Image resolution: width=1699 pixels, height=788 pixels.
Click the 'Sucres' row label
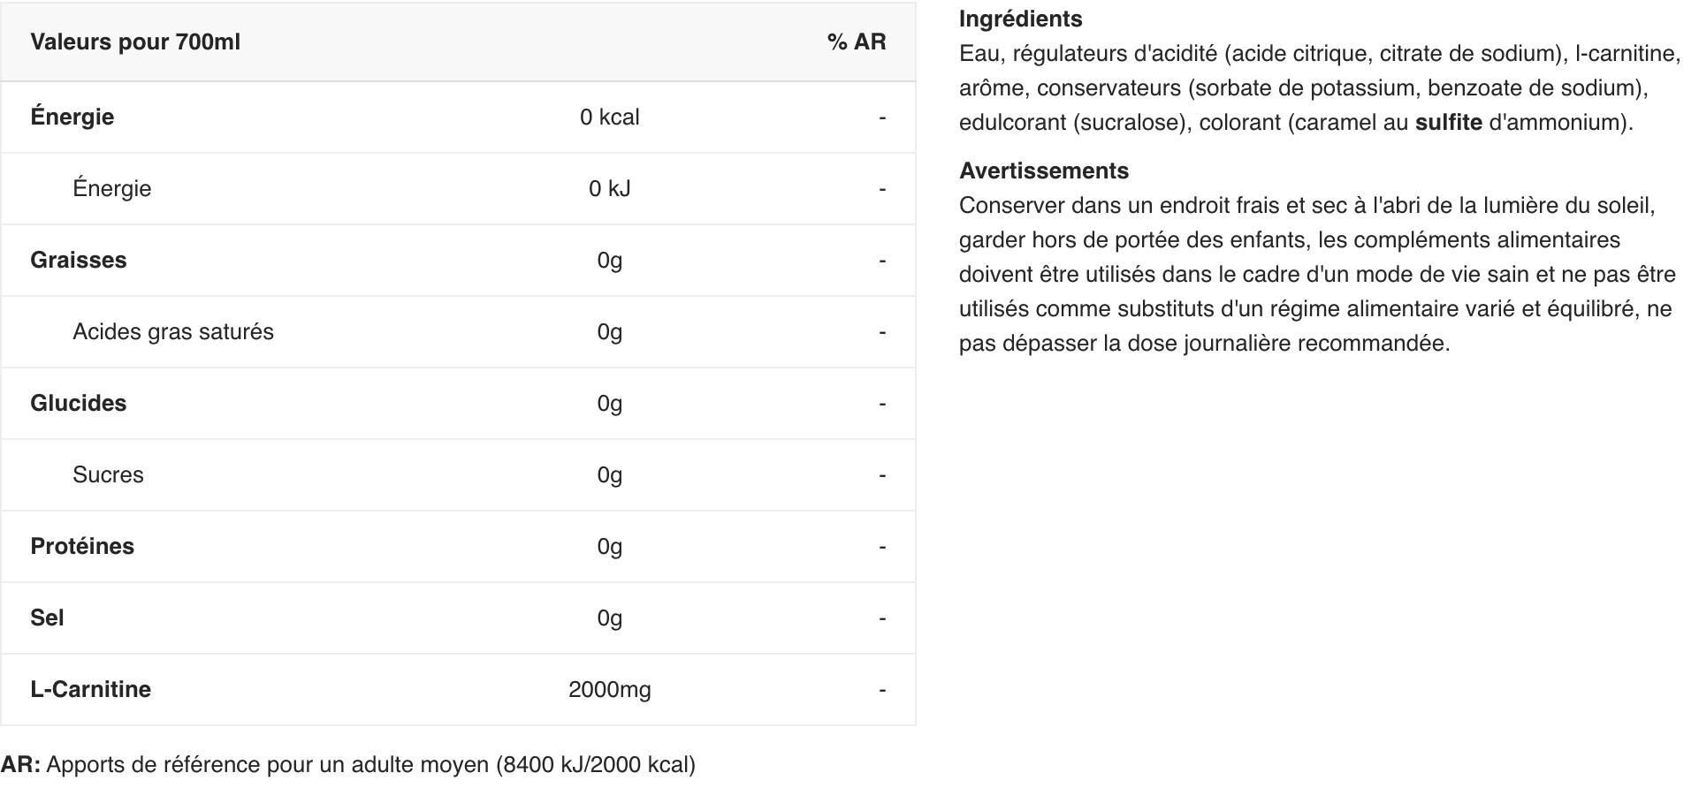click(x=108, y=475)
